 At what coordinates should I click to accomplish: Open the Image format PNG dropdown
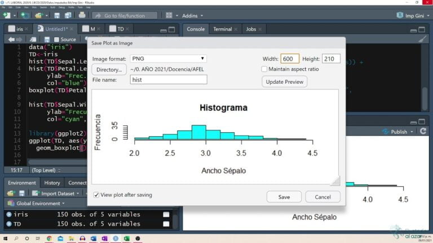coord(168,58)
